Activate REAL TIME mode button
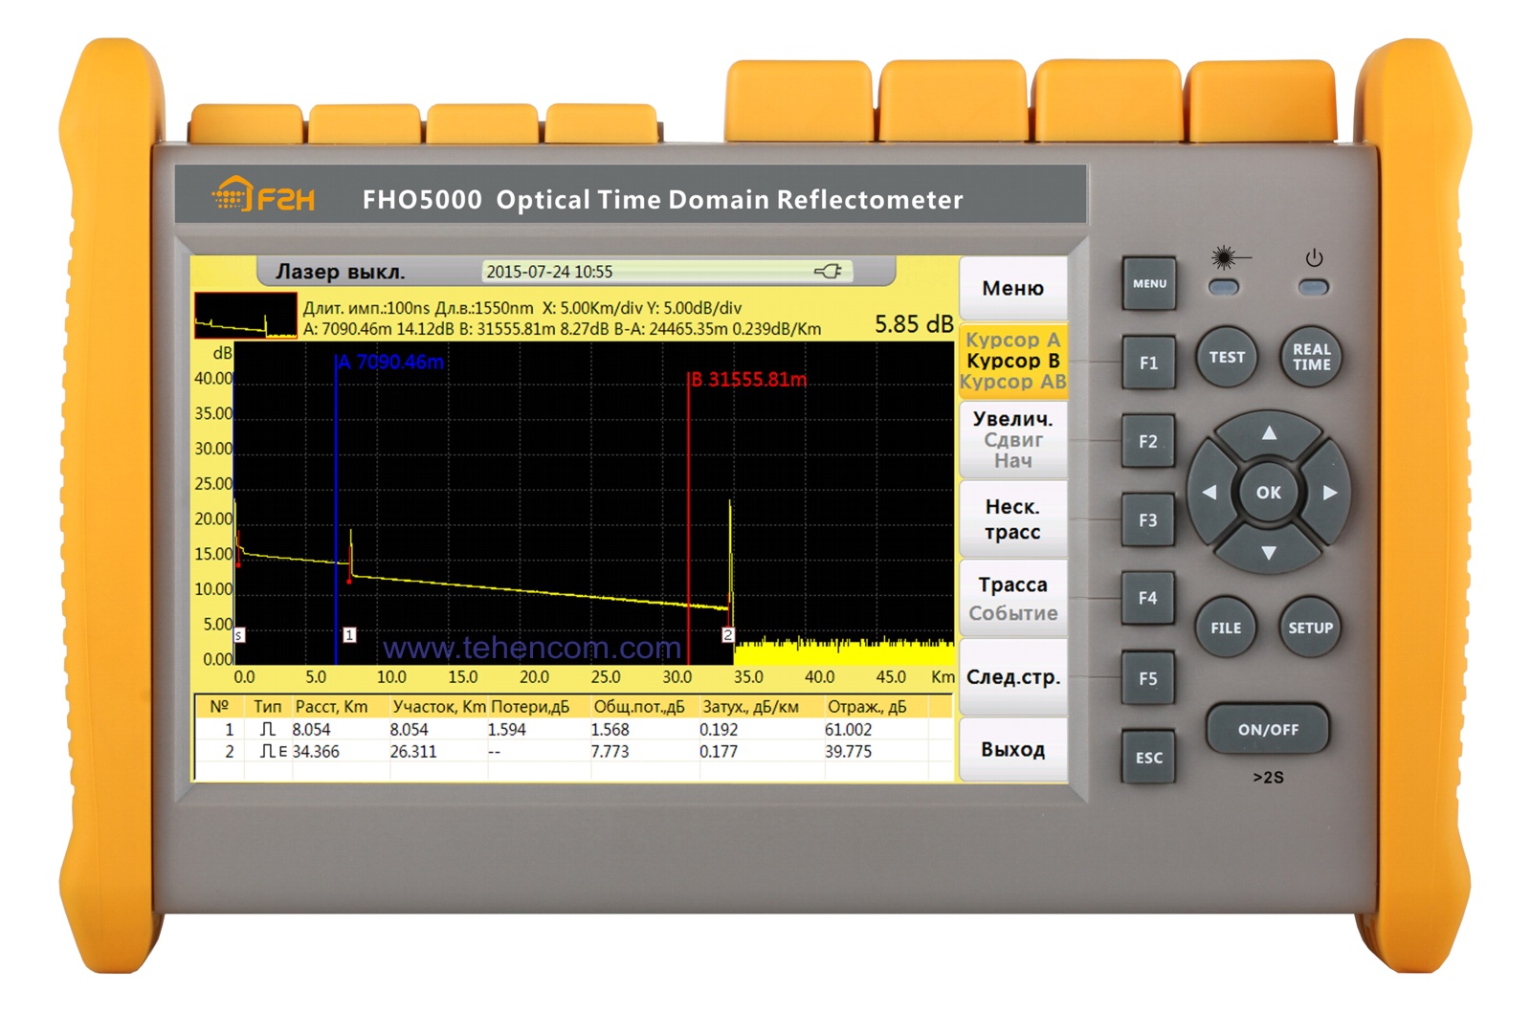This screenshot has width=1531, height=1014. tap(1311, 357)
